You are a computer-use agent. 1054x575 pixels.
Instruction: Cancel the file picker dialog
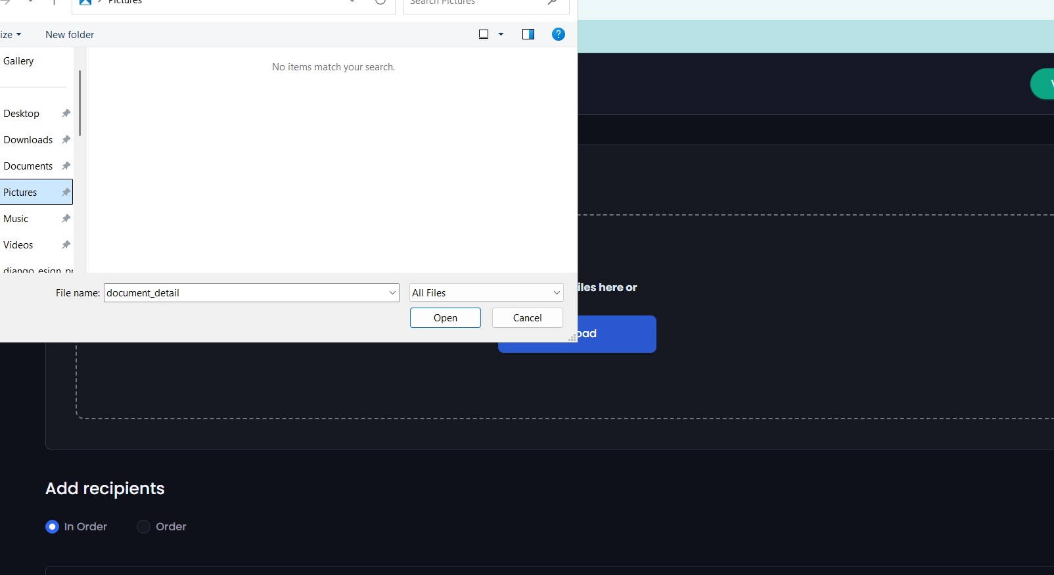(x=527, y=318)
